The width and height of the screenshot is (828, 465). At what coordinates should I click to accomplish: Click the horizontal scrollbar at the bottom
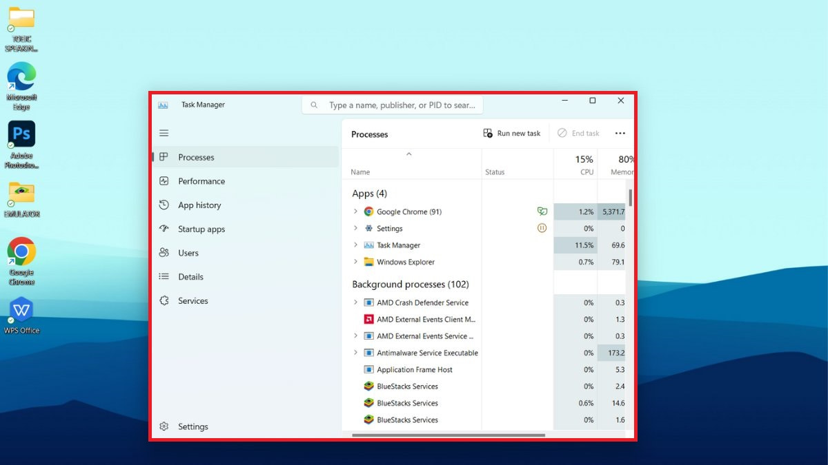[448, 435]
